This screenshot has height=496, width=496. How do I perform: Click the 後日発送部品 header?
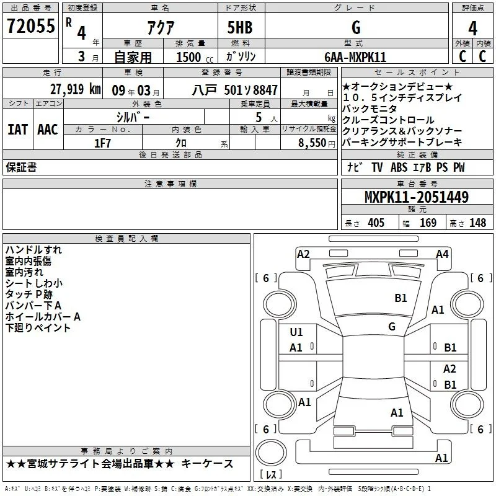point(170,154)
